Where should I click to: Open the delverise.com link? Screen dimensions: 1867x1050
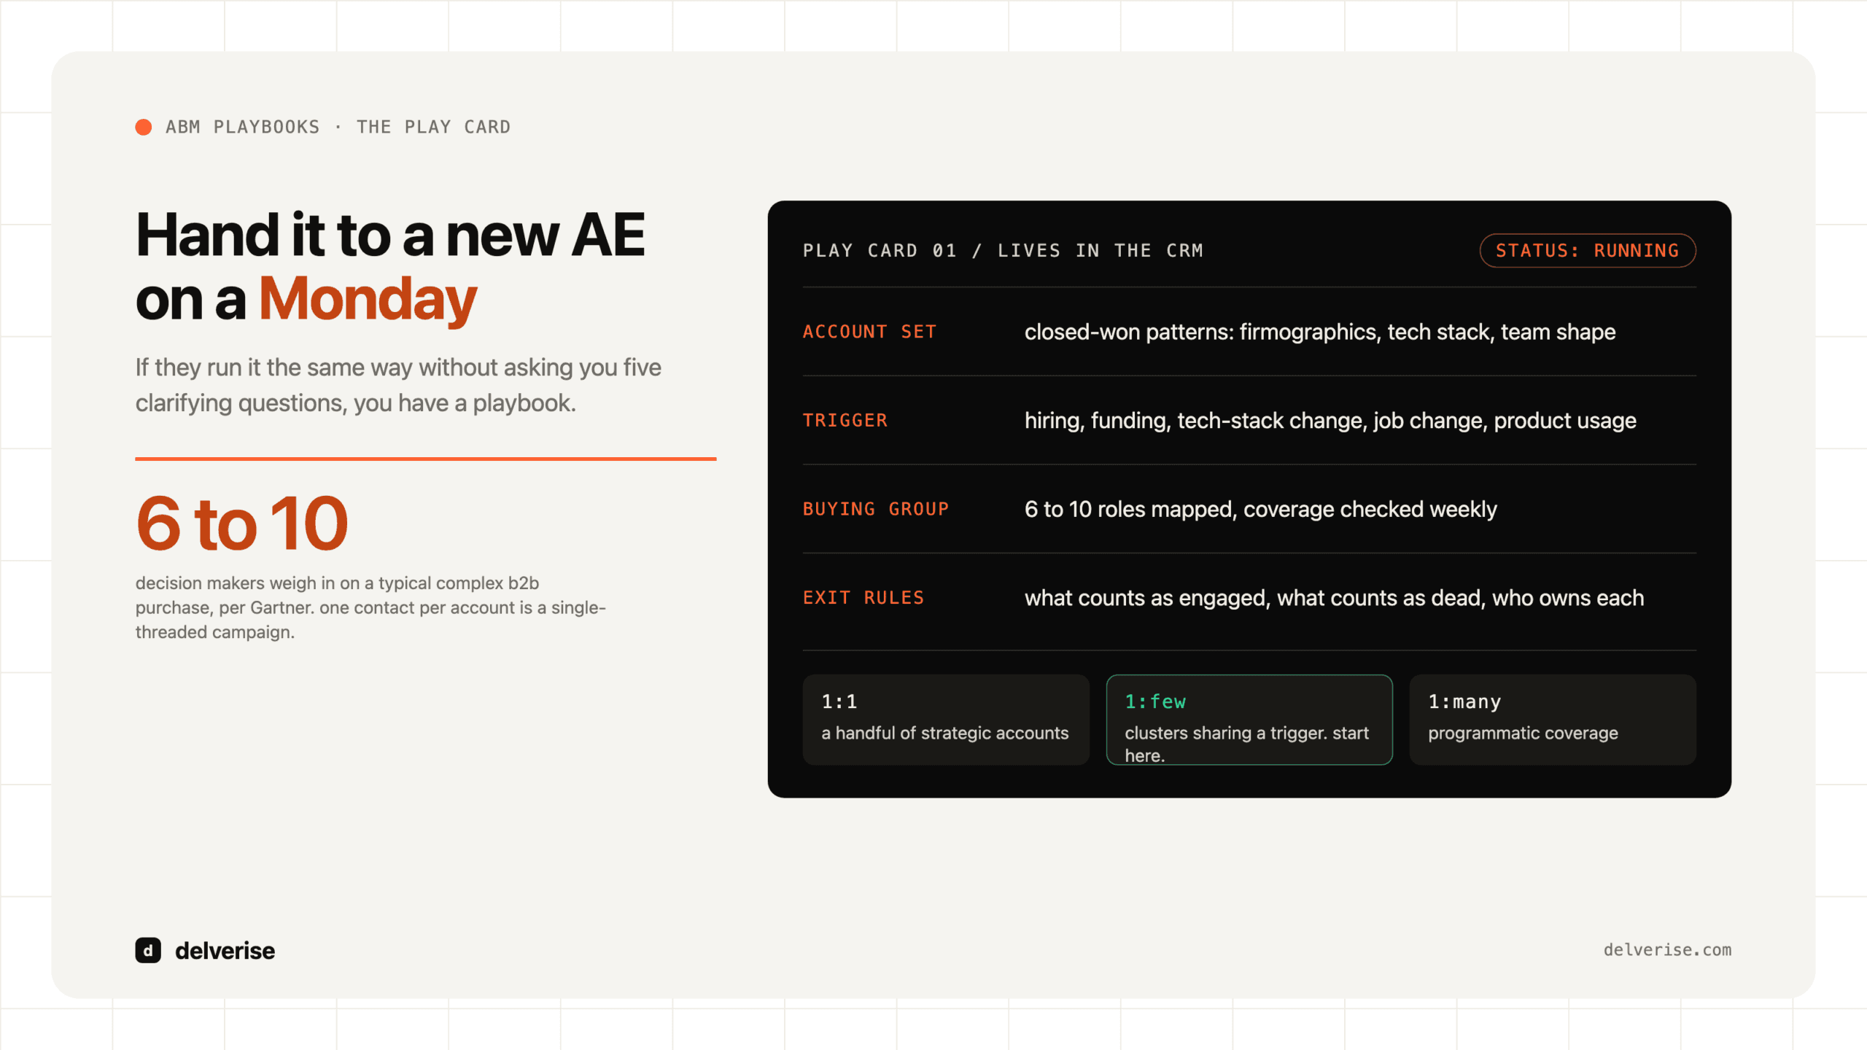(x=1667, y=949)
